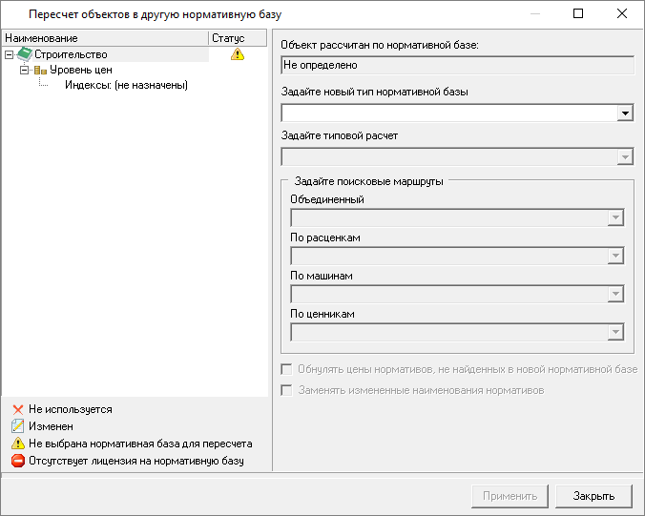This screenshot has width=645, height=516.
Task: Enable 'Обнулять цены нормативов' checkbox
Action: pyautogui.click(x=286, y=369)
